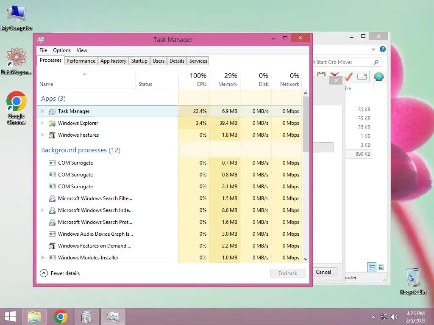This screenshot has height=325, width=434.
Task: Launch Chrome from the taskbar
Action: (x=61, y=317)
